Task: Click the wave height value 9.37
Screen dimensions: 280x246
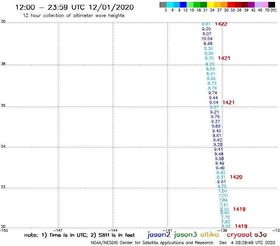Action: (216, 121)
